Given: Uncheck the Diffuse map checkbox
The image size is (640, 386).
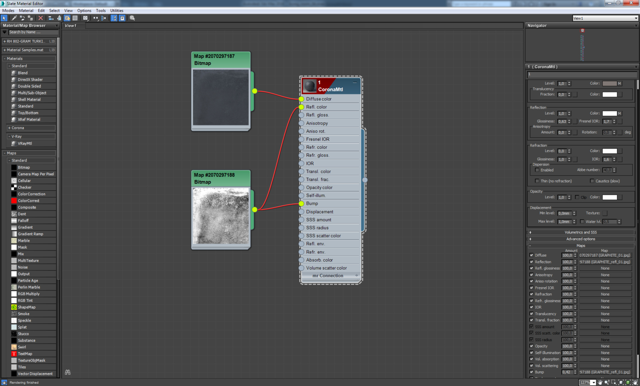Looking at the screenshot, I should tap(532, 255).
